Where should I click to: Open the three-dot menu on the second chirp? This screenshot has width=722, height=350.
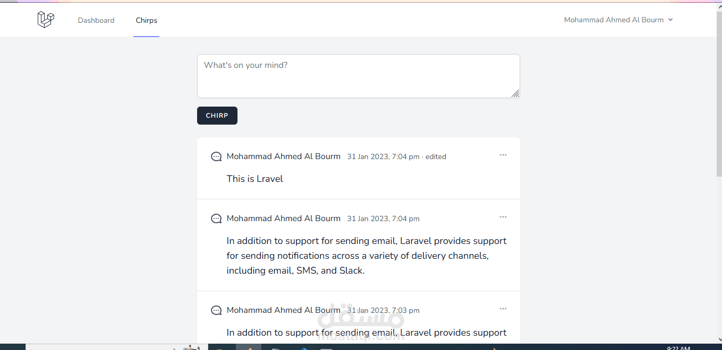click(x=503, y=216)
